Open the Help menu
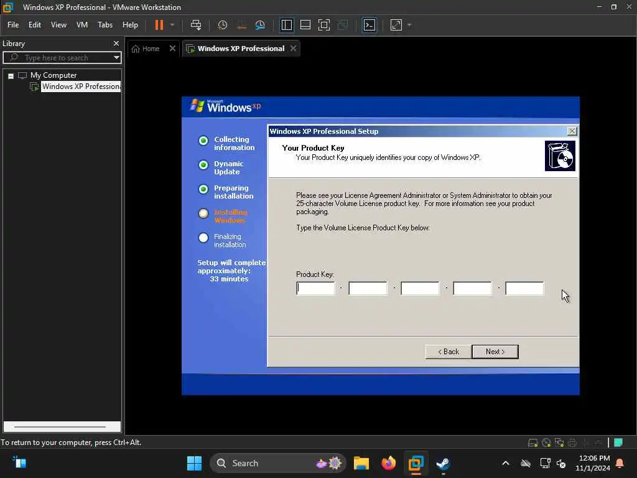Screen dimensions: 637x478 [x=130, y=25]
